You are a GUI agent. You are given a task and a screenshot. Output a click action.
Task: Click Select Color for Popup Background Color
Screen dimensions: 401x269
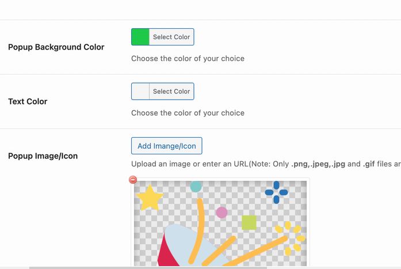(x=171, y=37)
